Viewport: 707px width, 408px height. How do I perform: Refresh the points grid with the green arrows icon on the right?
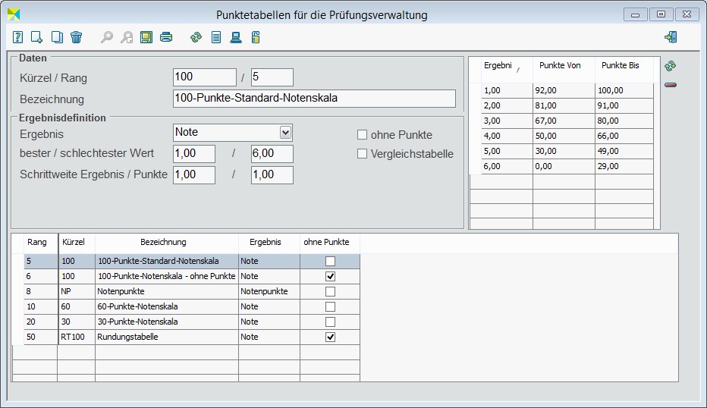coord(670,66)
